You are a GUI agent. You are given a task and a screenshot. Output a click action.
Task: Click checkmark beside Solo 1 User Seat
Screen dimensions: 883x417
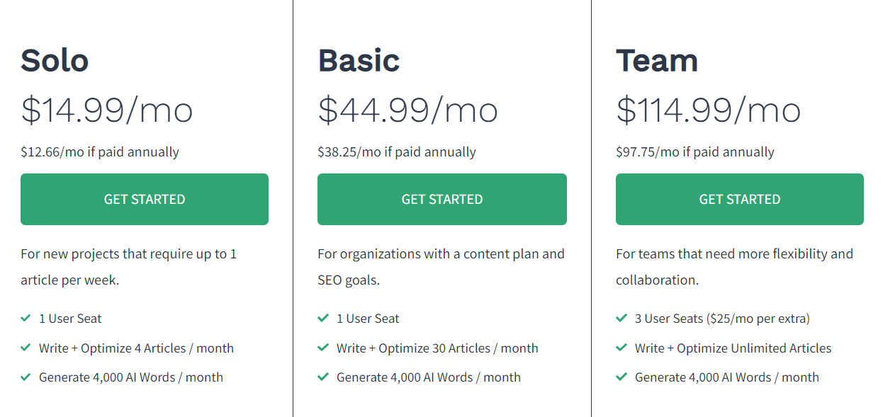(x=26, y=319)
